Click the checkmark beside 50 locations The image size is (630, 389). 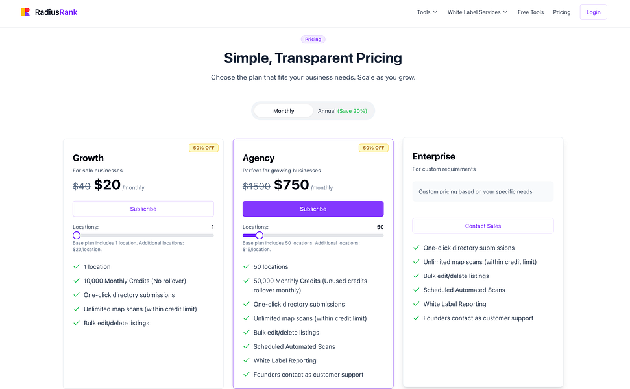point(247,266)
